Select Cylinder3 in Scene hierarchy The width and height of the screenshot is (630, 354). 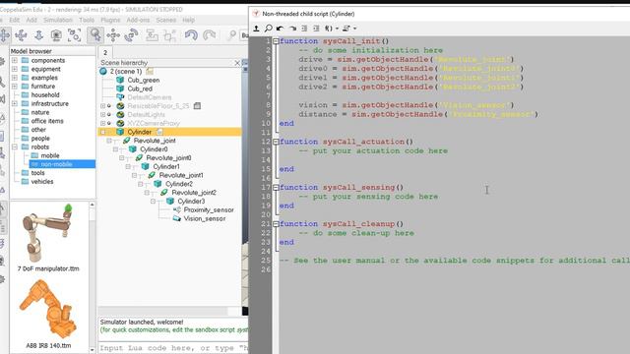tap(191, 201)
